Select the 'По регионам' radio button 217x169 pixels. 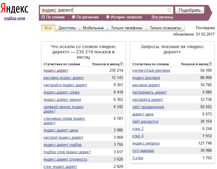click(x=74, y=17)
